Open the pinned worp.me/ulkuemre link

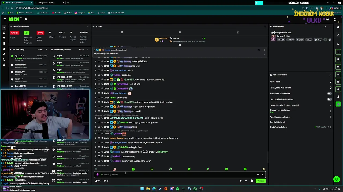click(106, 54)
